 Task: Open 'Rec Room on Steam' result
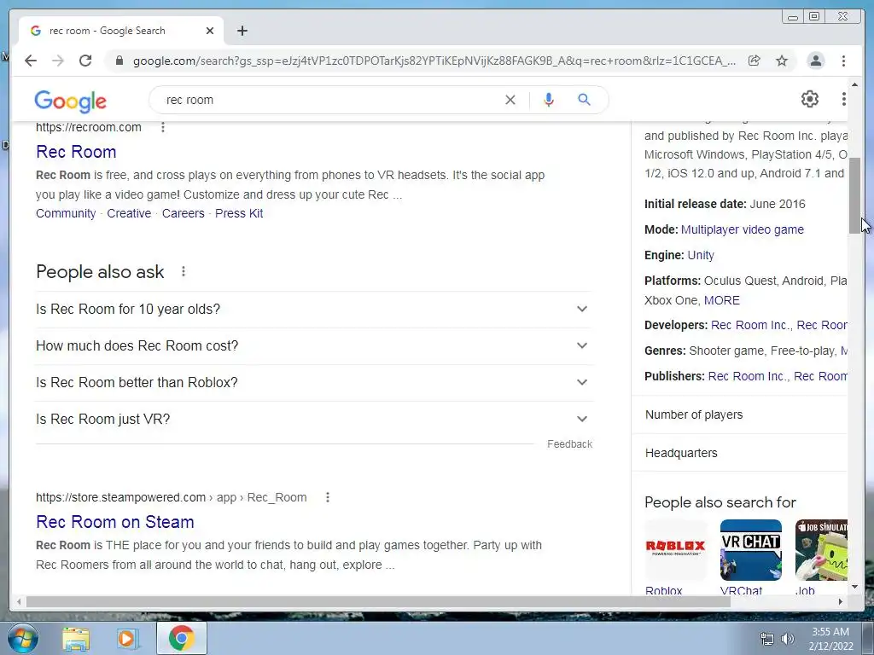(x=115, y=522)
